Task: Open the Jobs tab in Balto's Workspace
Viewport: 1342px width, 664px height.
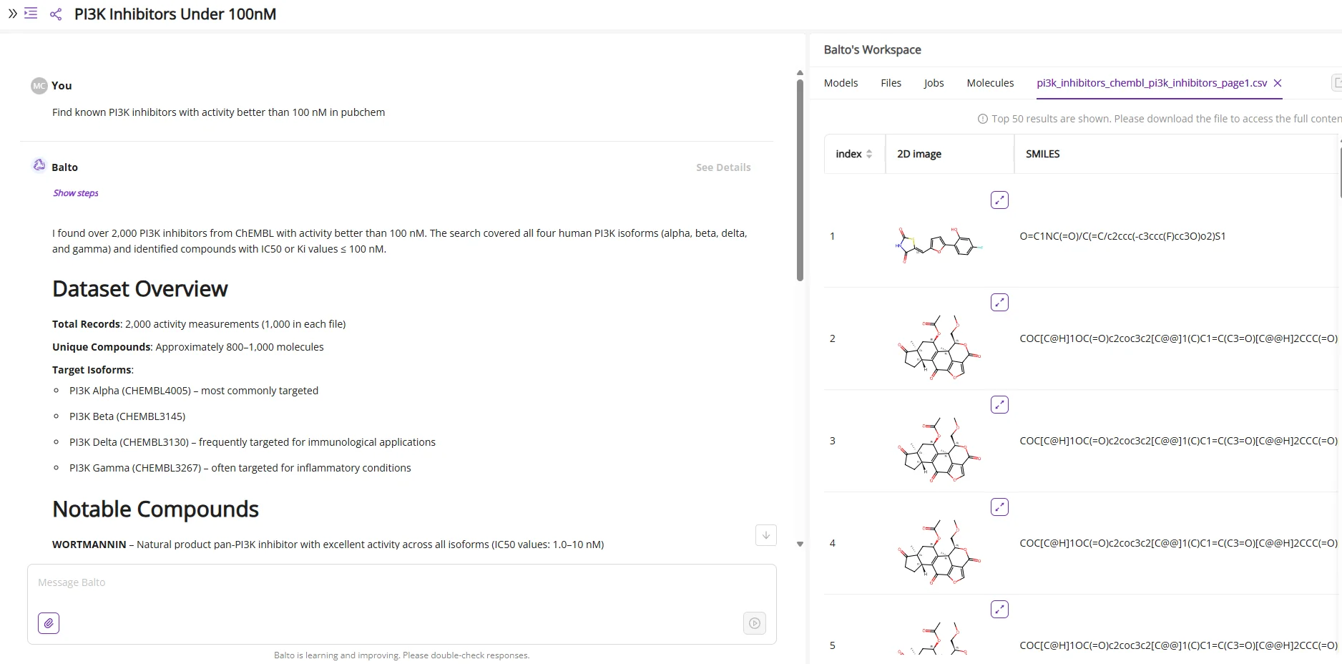Action: pos(934,82)
